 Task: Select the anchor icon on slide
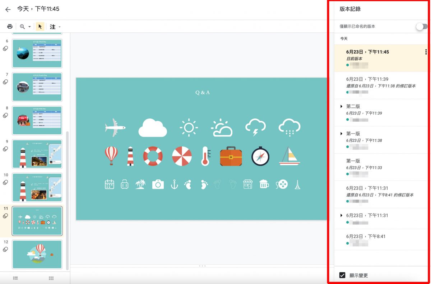174,185
